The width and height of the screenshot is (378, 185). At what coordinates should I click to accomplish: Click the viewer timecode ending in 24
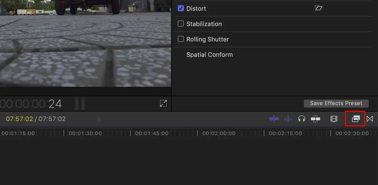(31, 104)
